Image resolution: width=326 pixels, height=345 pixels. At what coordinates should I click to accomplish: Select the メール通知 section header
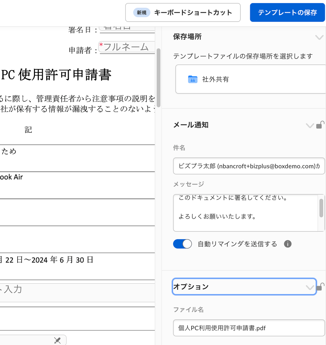191,125
